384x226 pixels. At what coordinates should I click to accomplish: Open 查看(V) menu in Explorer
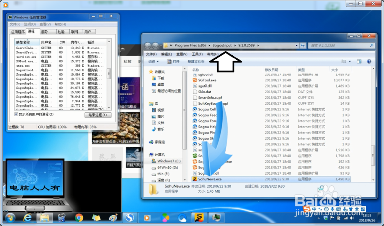tap(182, 54)
